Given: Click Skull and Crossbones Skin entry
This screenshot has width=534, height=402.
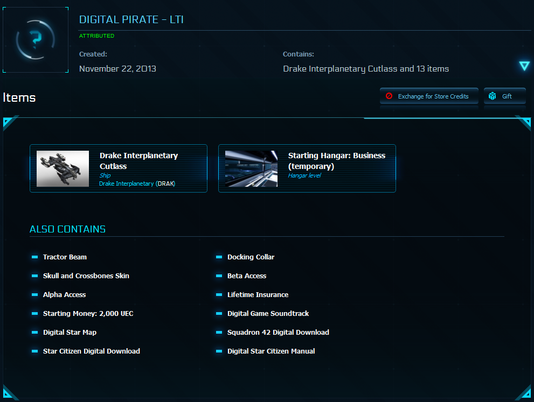Looking at the screenshot, I should [x=86, y=276].
